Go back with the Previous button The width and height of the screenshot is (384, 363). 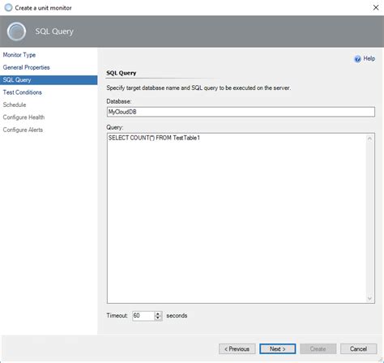237,348
